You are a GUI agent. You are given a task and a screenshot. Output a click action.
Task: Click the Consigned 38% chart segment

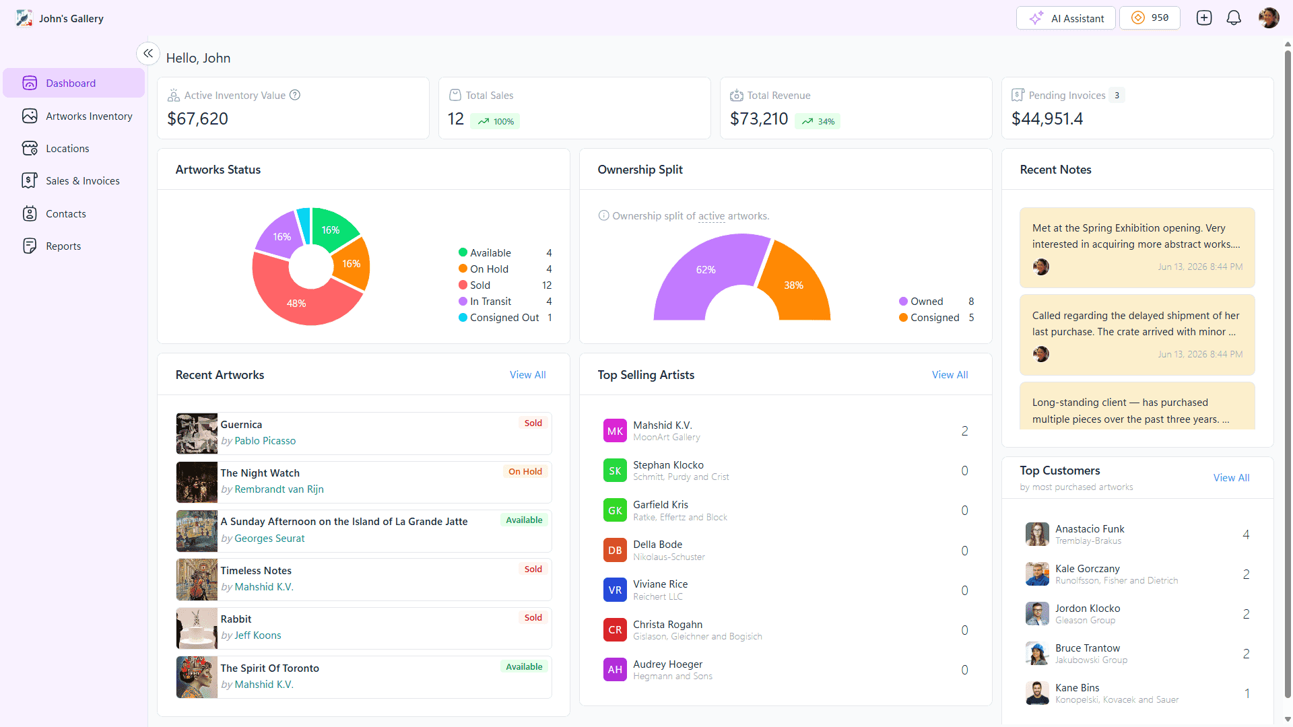(x=795, y=285)
